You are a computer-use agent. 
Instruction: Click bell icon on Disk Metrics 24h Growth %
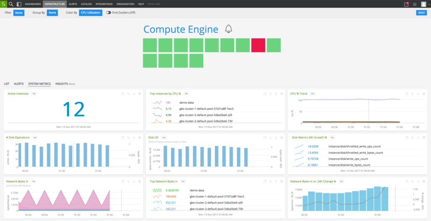pyautogui.click(x=418, y=137)
